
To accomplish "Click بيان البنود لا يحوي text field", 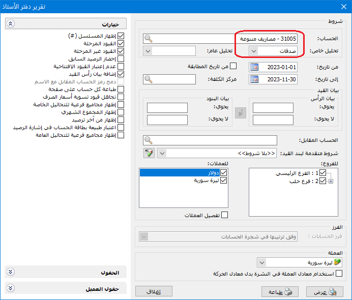I will 167,120.
